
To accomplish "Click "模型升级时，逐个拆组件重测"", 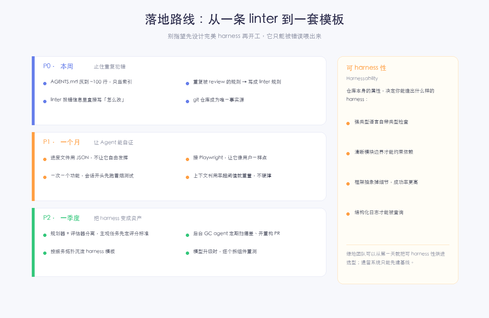I will pos(225,252).
